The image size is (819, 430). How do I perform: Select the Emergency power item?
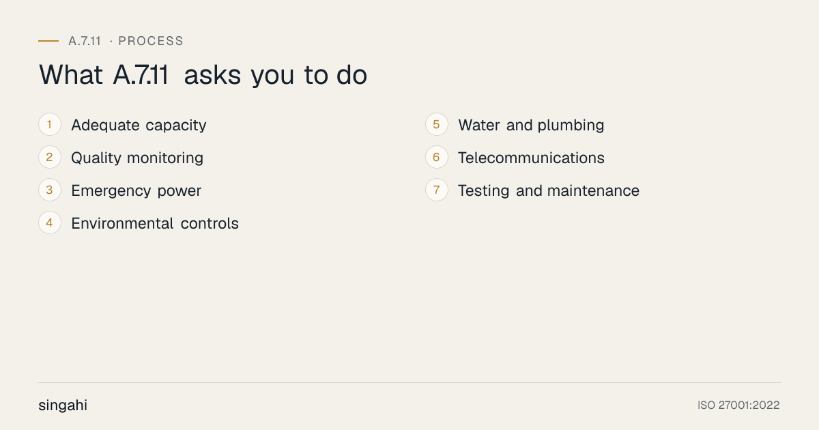(136, 191)
